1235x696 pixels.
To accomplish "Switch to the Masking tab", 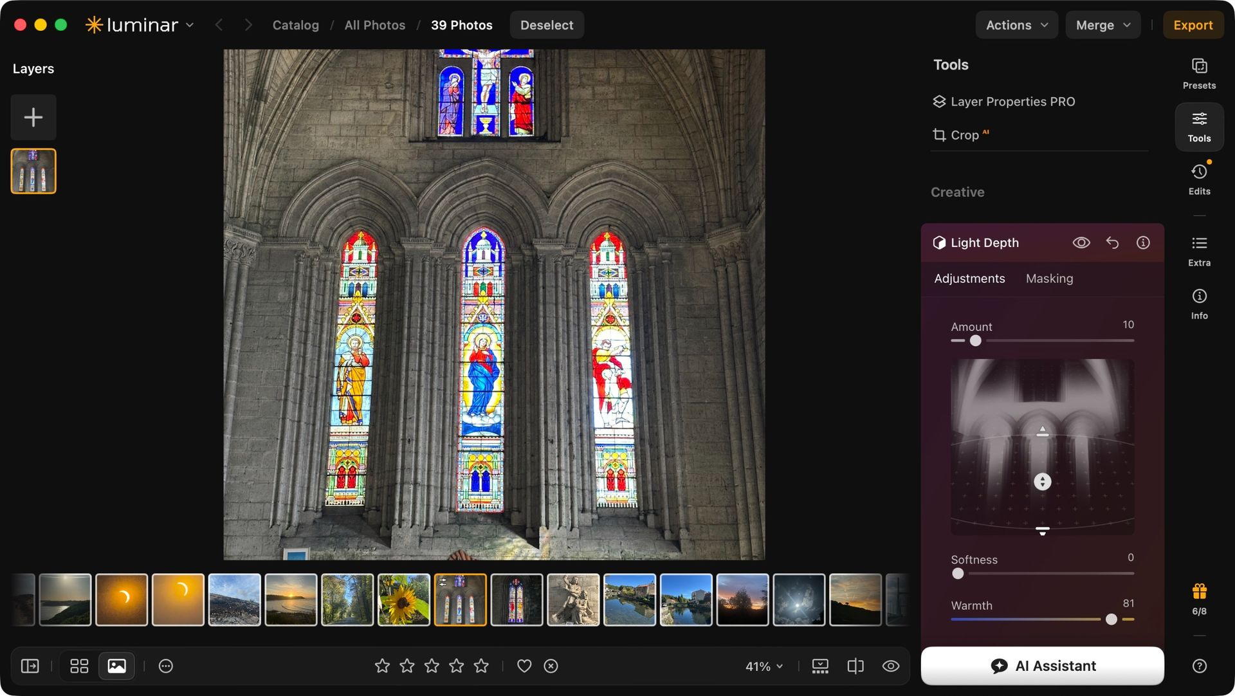I will click(x=1049, y=278).
